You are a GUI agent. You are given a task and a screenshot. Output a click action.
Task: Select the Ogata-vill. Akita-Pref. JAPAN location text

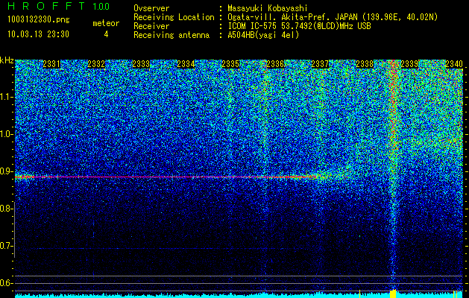tap(333, 17)
